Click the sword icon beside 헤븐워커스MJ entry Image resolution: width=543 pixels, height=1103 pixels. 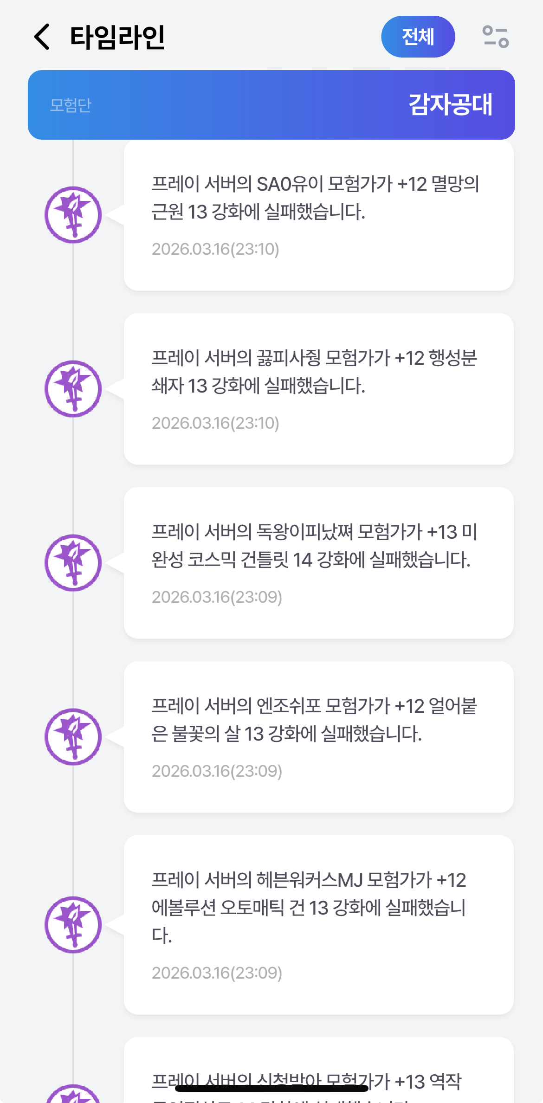[x=73, y=925]
